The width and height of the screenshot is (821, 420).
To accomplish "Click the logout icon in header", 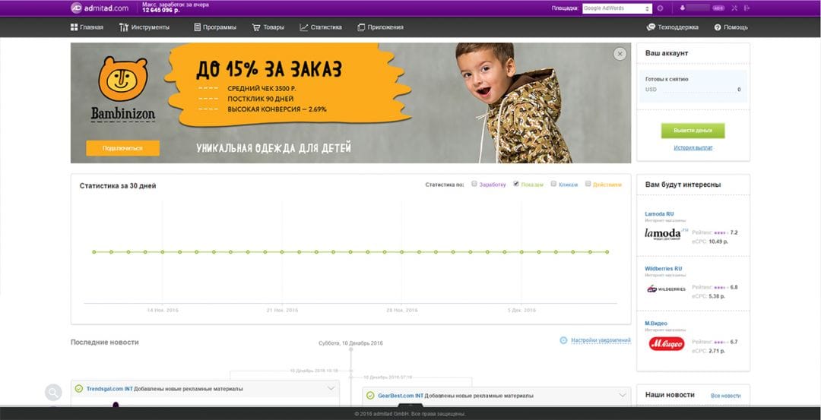I will tap(747, 8).
